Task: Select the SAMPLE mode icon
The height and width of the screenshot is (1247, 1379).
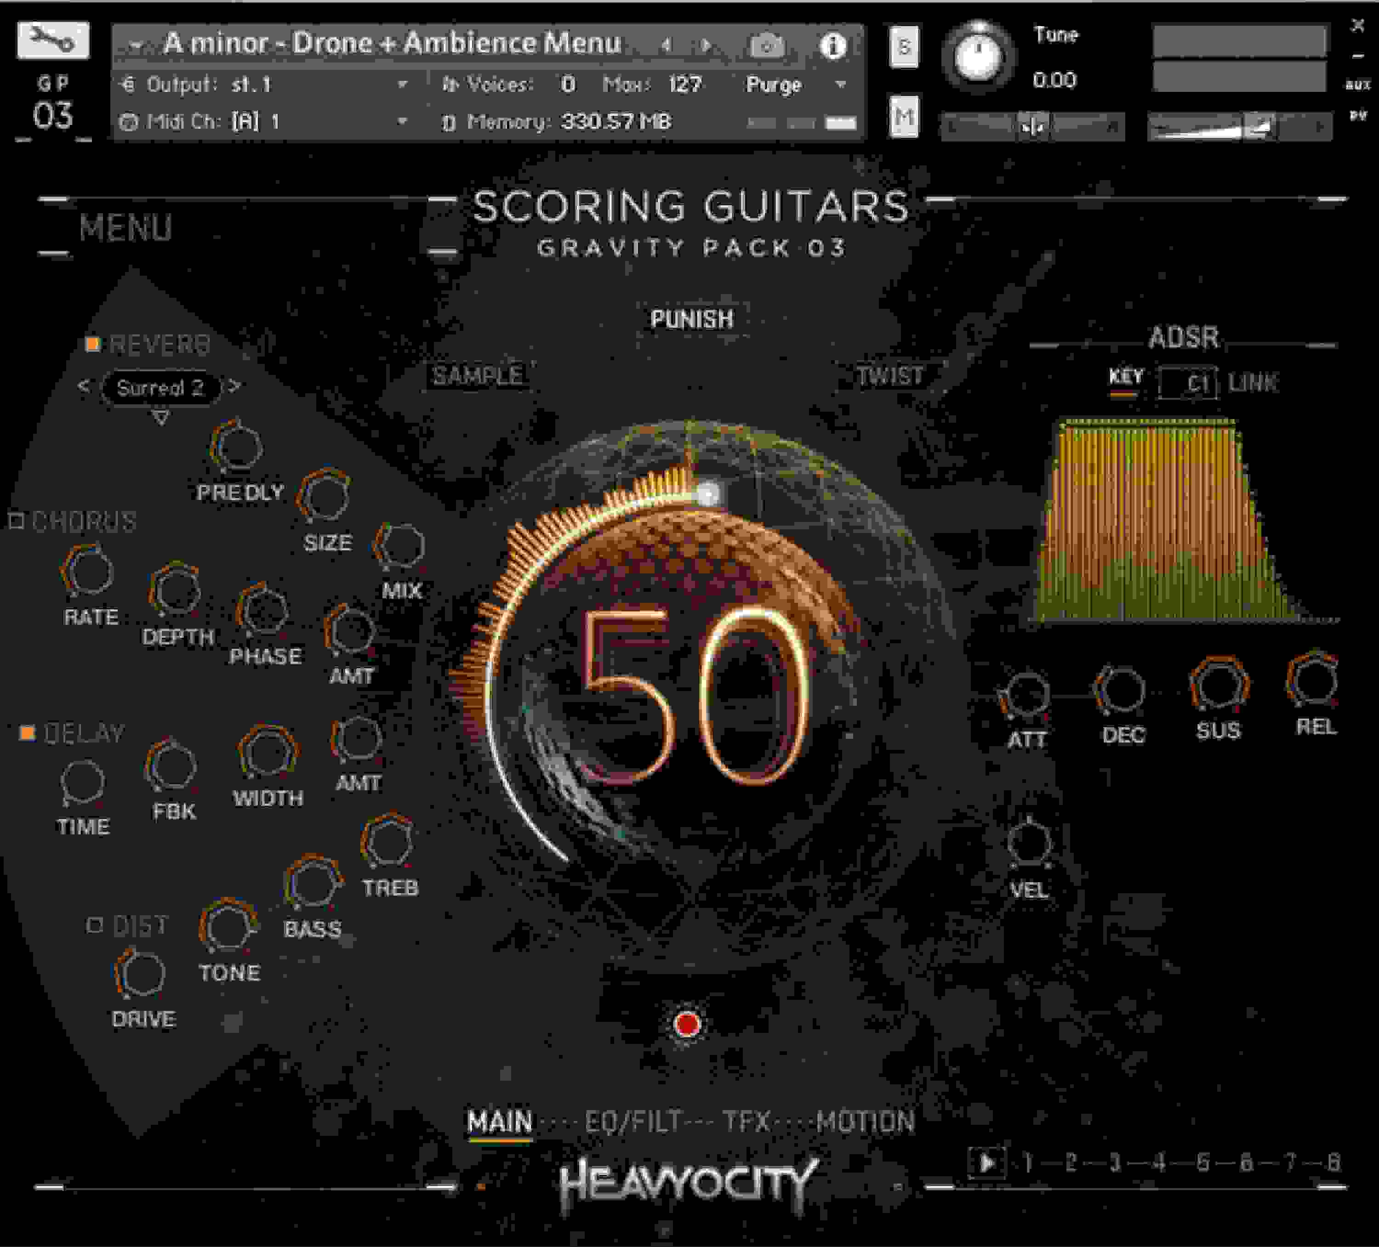Action: coord(477,374)
